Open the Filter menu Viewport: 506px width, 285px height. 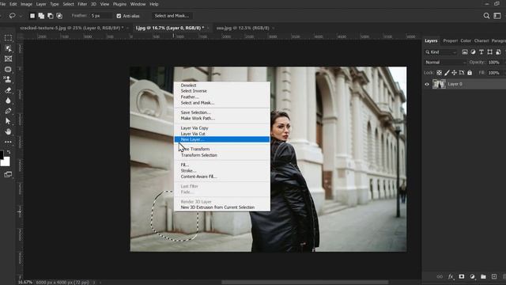(82, 4)
